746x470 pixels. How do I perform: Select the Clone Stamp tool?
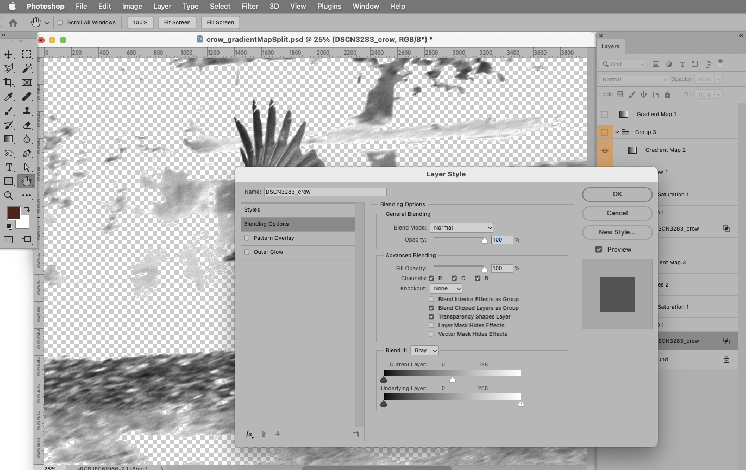26,111
